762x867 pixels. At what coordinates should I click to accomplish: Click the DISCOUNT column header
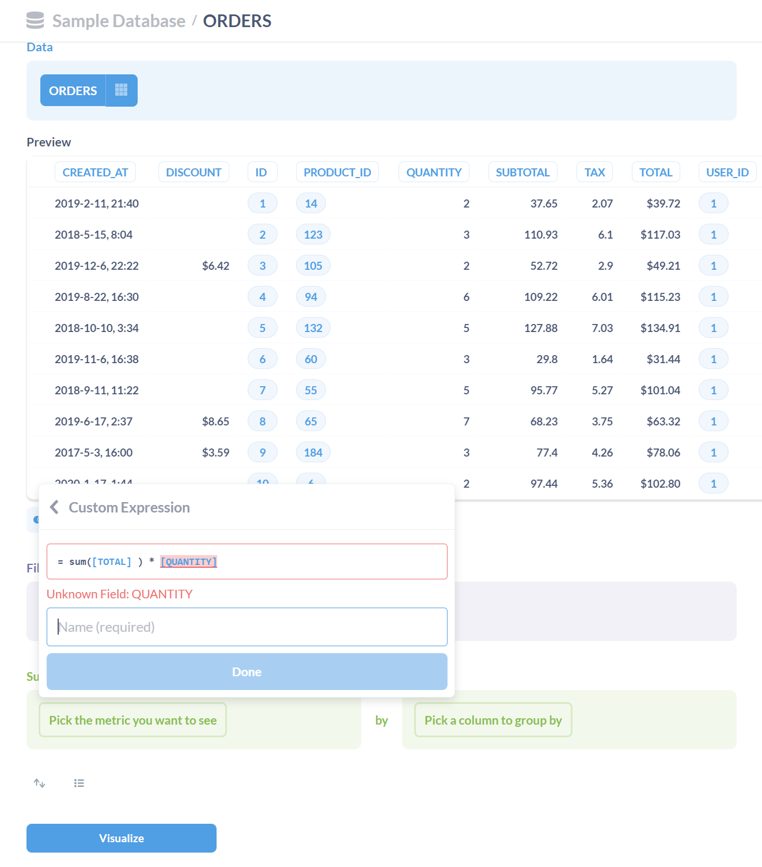[x=194, y=172]
